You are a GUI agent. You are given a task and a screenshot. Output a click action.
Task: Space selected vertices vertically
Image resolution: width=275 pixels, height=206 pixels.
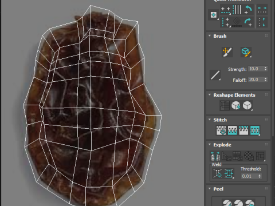tap(262, 22)
